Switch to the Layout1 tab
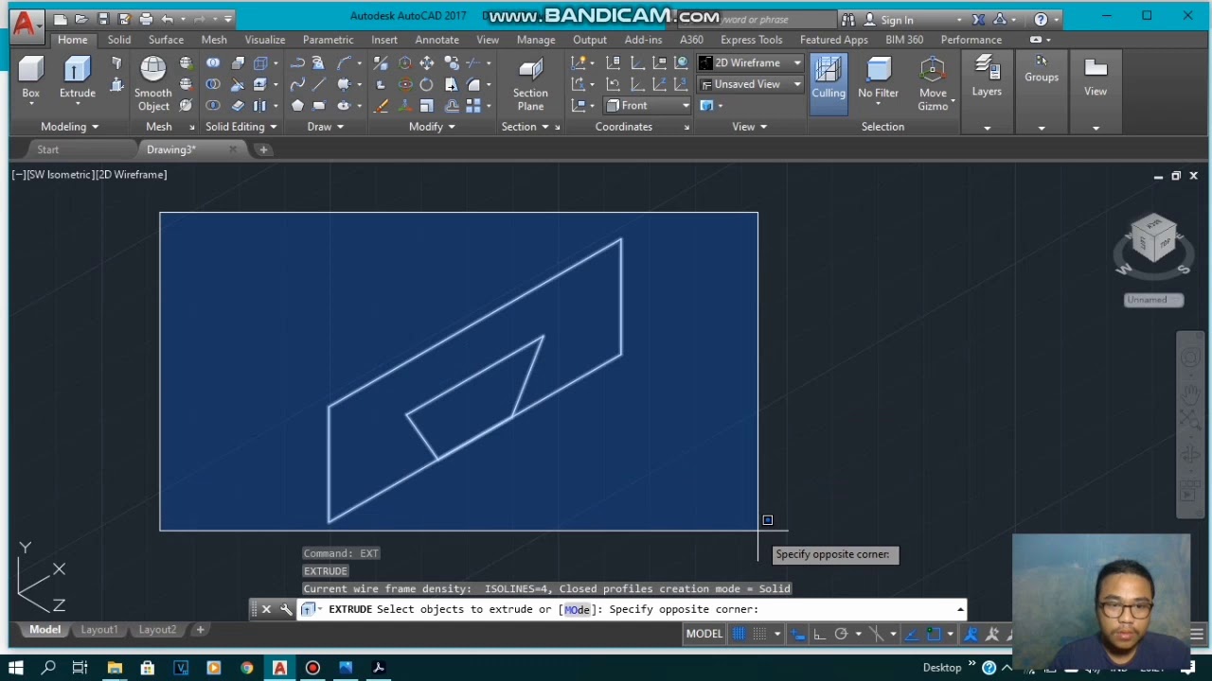 coord(99,630)
